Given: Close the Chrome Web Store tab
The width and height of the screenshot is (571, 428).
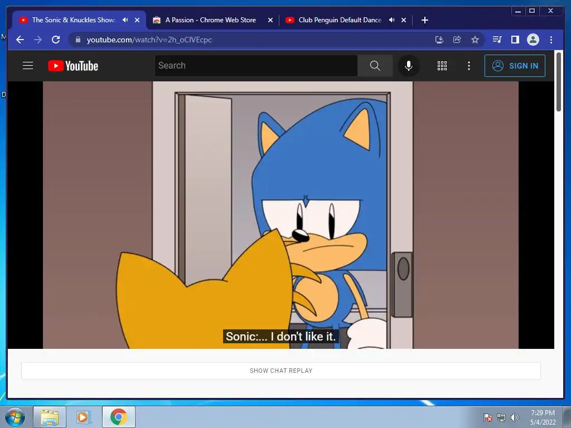Looking at the screenshot, I should click(x=270, y=20).
